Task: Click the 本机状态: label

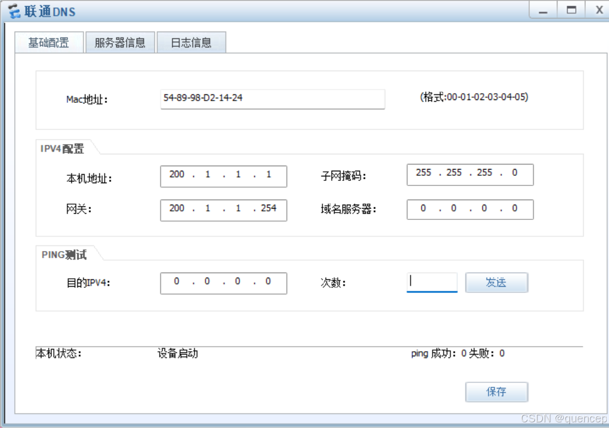Action: click(59, 353)
